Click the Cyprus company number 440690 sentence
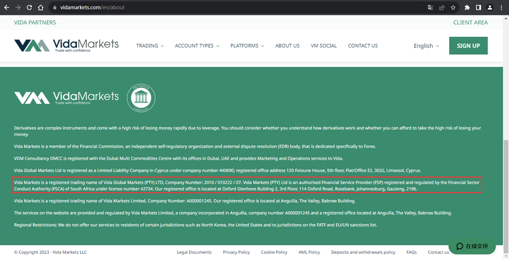The height and width of the screenshot is (259, 509). coord(218,171)
